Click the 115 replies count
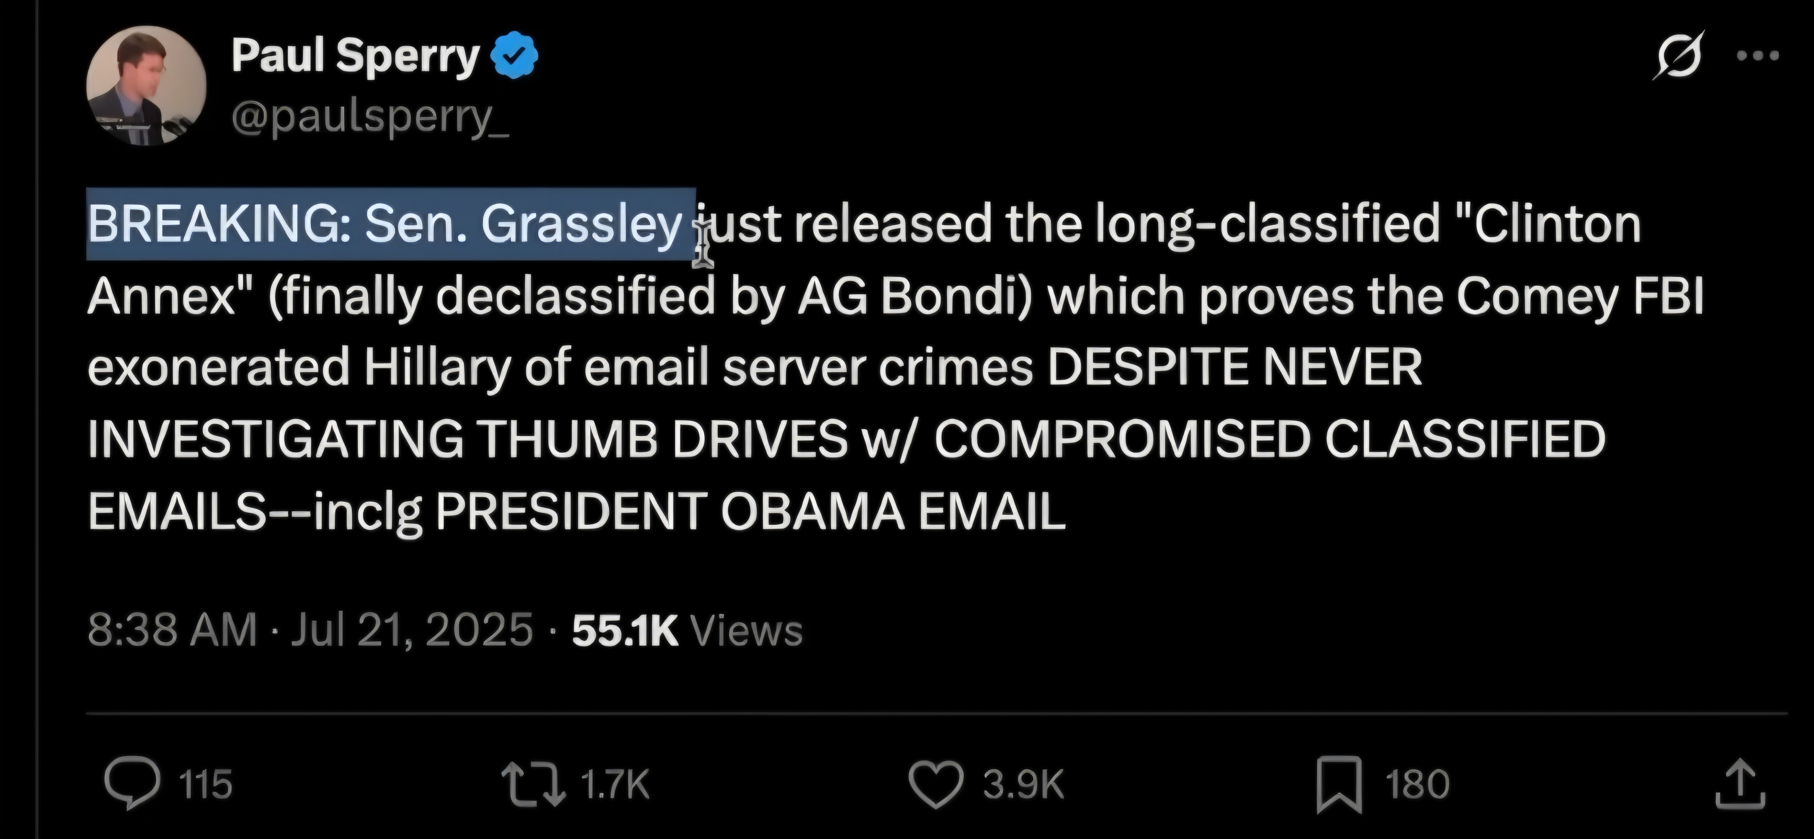This screenshot has height=839, width=1814. pyautogui.click(x=206, y=784)
